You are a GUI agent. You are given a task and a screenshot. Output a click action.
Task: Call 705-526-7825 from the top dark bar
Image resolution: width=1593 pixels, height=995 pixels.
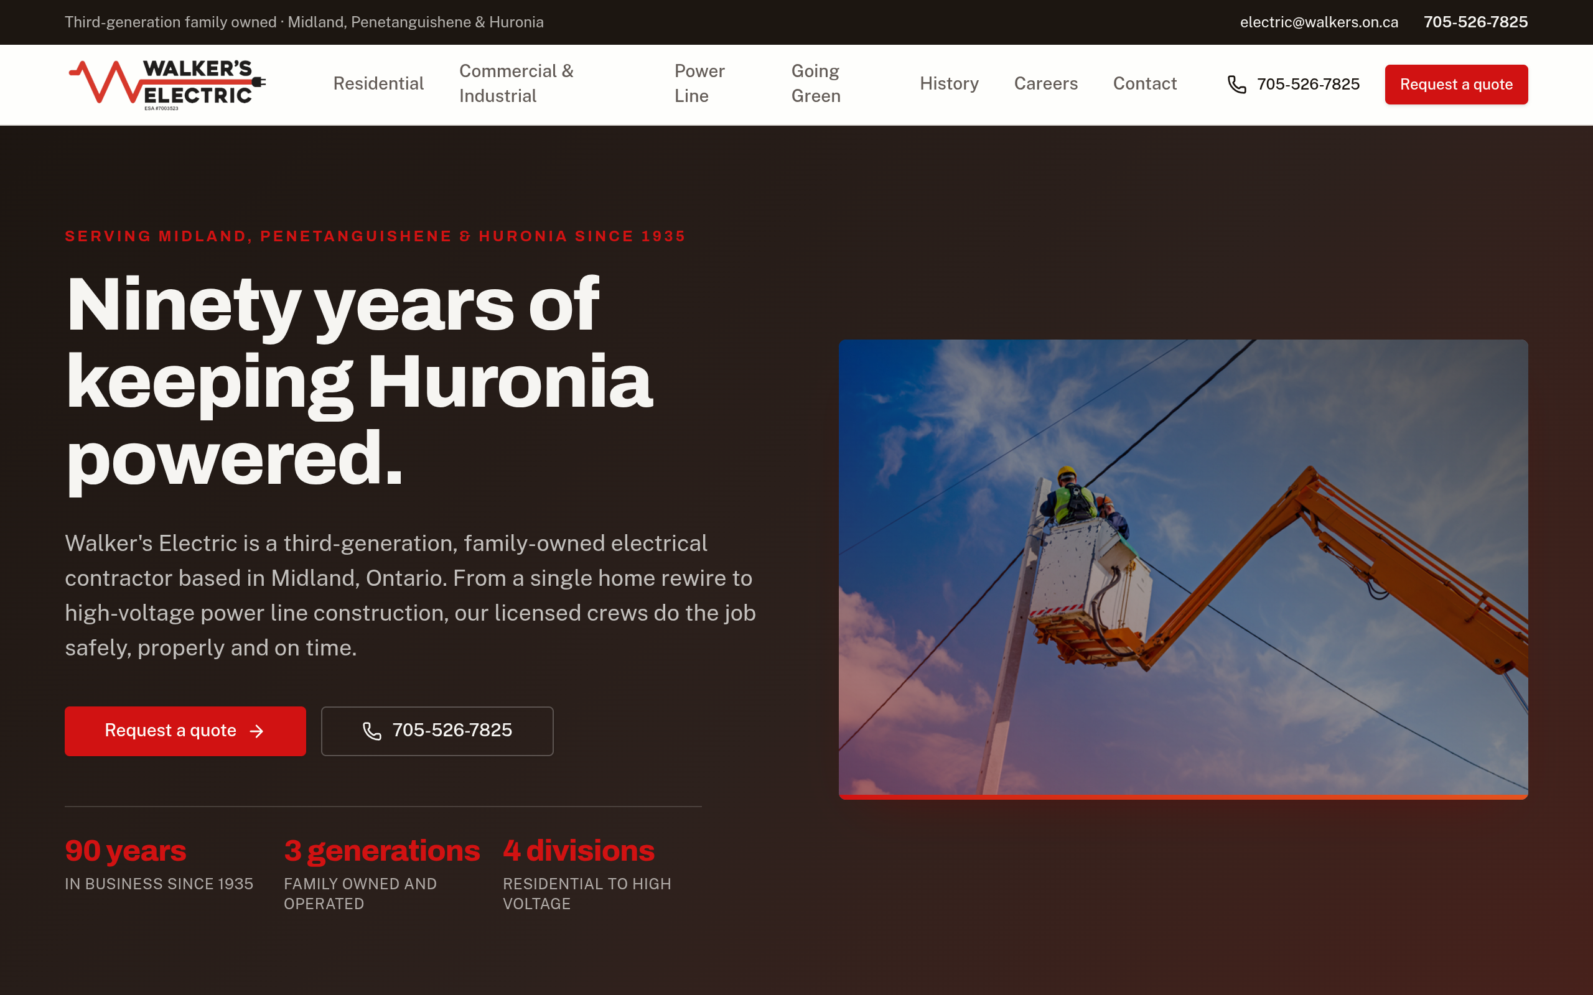point(1475,22)
